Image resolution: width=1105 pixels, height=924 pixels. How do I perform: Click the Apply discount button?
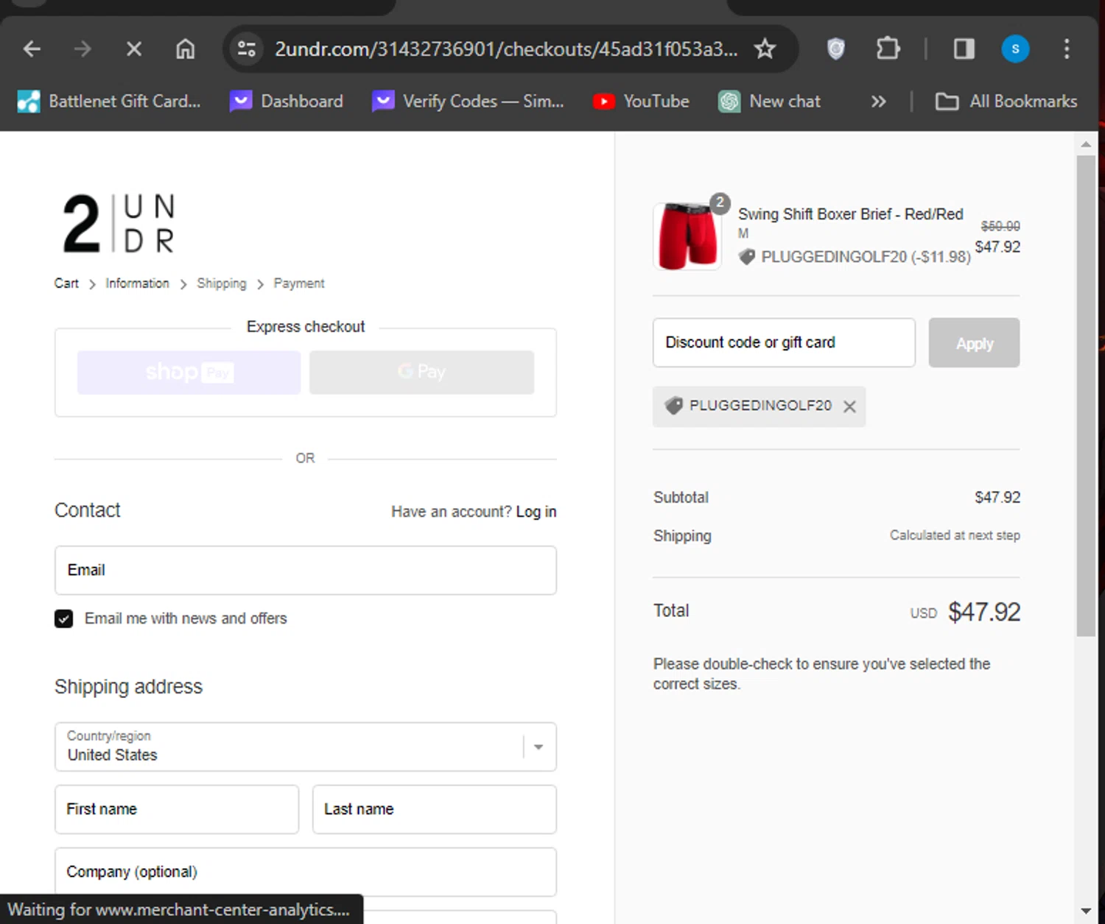click(x=974, y=343)
